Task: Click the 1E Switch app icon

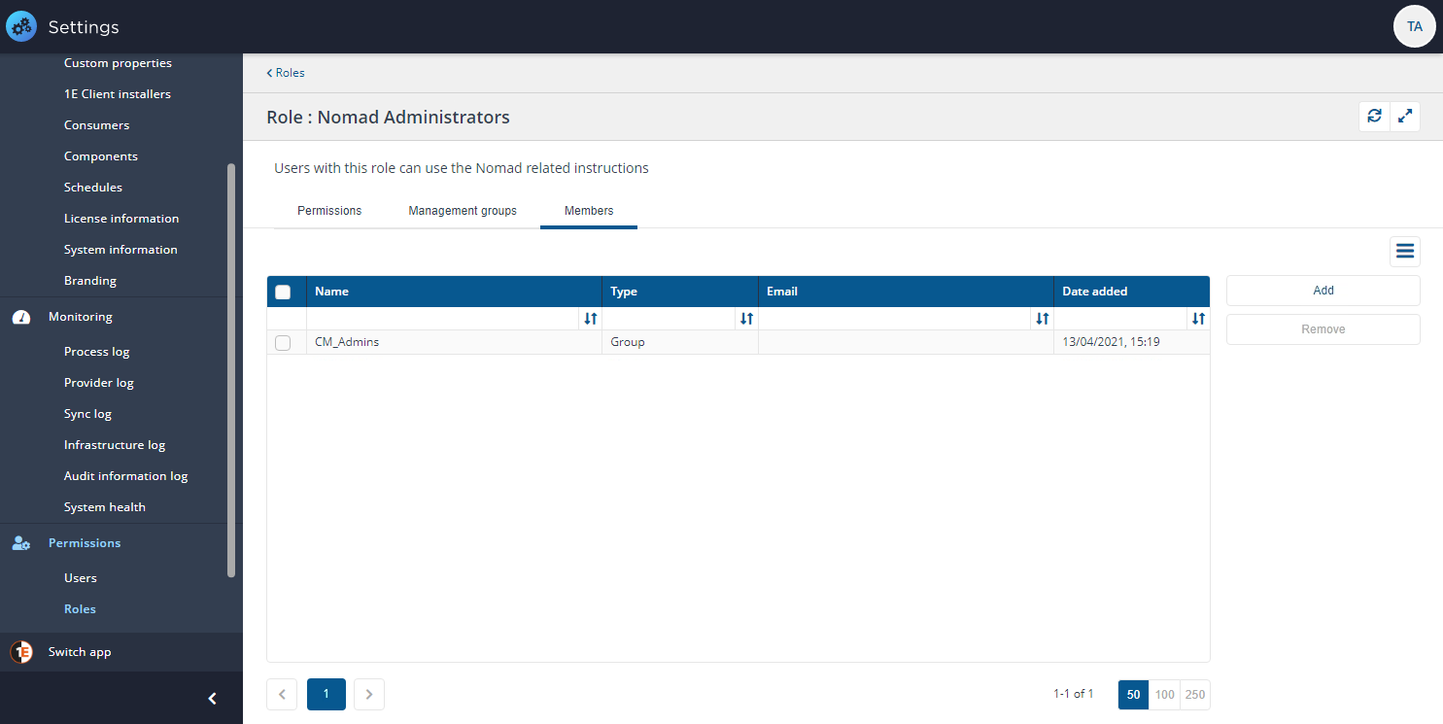Action: click(21, 652)
